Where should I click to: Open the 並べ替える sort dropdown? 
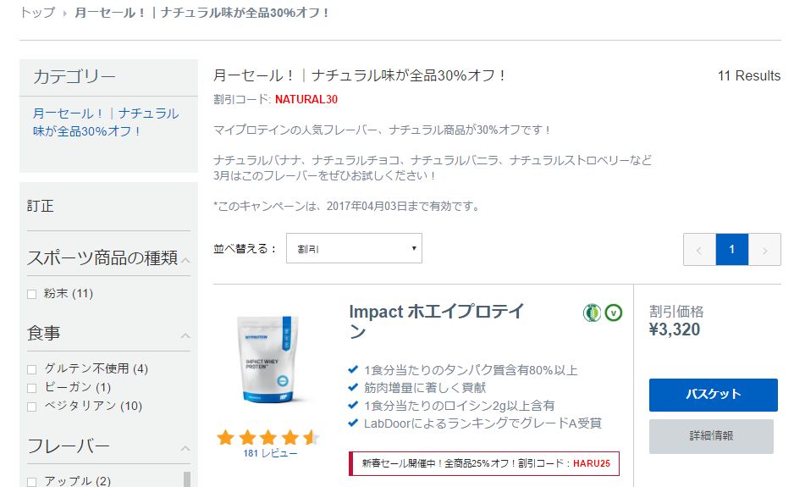pos(354,248)
